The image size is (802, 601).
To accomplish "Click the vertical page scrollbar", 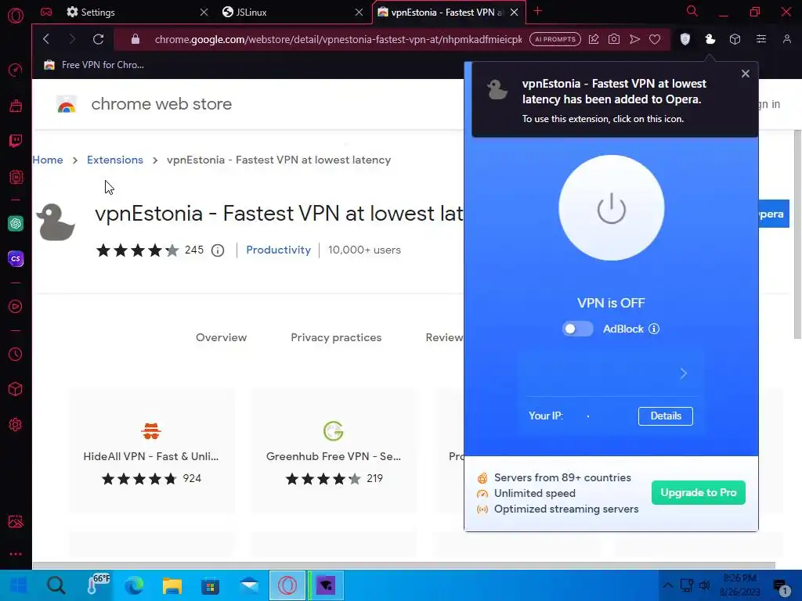I will point(797,233).
